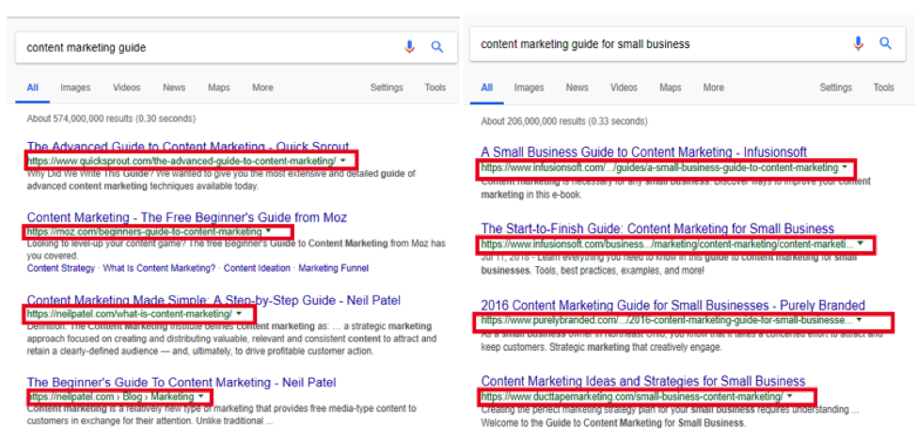This screenshot has width=917, height=441.
Task: Expand dropdown arrow beside quicksprout.com URL
Action: [x=343, y=161]
